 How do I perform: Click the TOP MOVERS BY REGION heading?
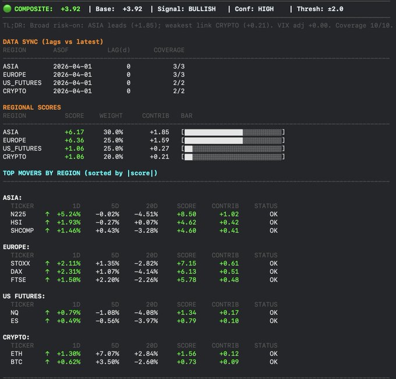[80, 173]
